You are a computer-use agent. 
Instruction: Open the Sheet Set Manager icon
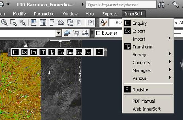61,22
